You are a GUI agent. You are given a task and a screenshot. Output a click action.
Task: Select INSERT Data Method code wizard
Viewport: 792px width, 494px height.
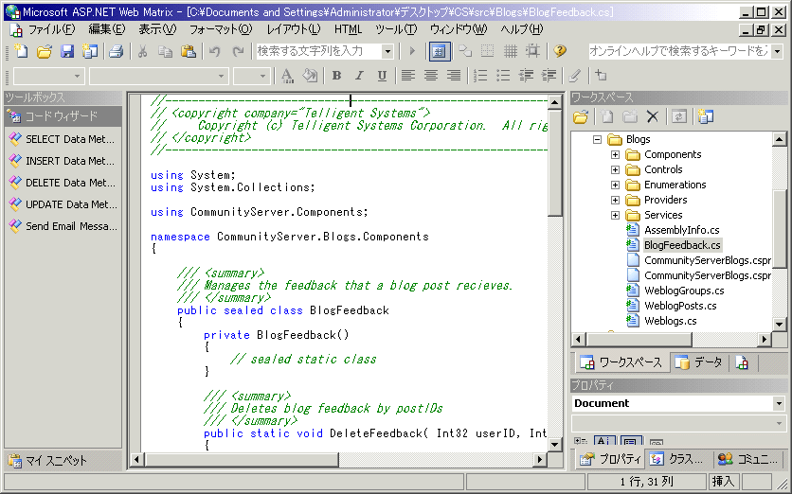point(63,161)
